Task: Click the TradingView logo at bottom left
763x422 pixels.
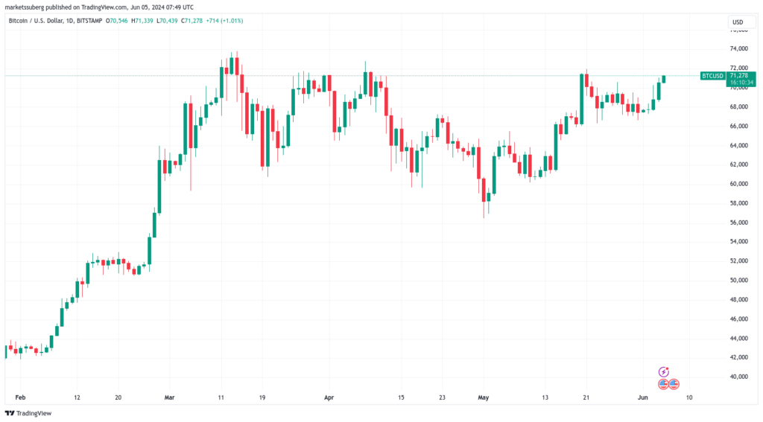Action: click(x=28, y=413)
